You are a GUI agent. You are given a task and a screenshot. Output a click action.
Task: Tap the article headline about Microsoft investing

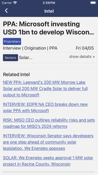48,28
